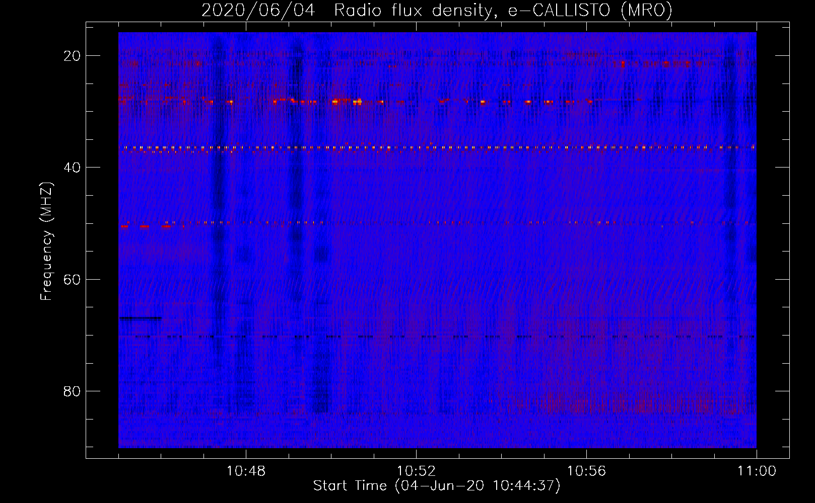This screenshot has height=503, width=815.
Task: Click the 60 MHz frequency tick label
Action: point(73,280)
